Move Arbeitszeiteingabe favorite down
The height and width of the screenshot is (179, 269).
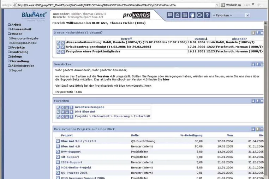(x=71, y=107)
